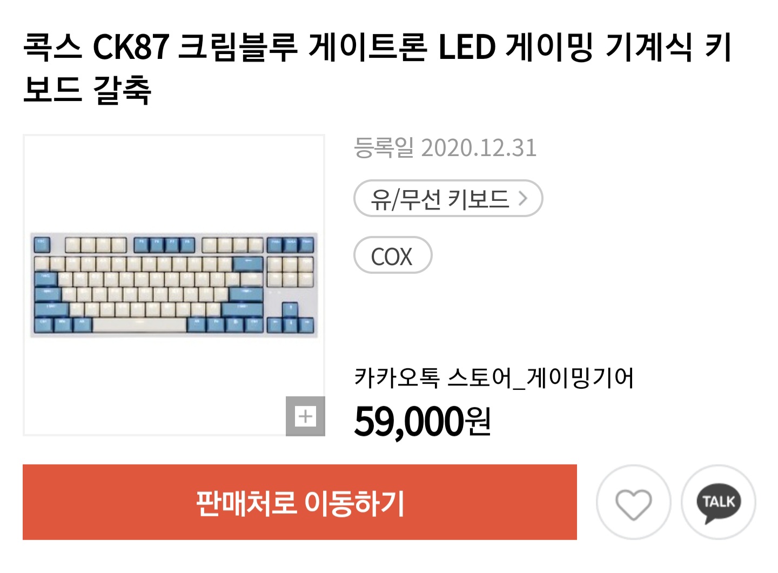Click the blue Backspace key in photo

coord(248,264)
